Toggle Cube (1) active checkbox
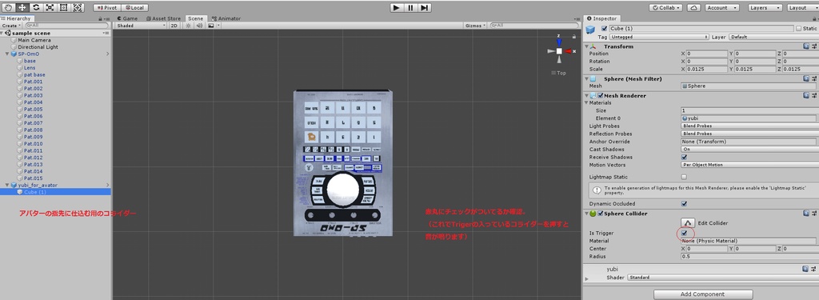This screenshot has height=300, width=819. pos(605,28)
